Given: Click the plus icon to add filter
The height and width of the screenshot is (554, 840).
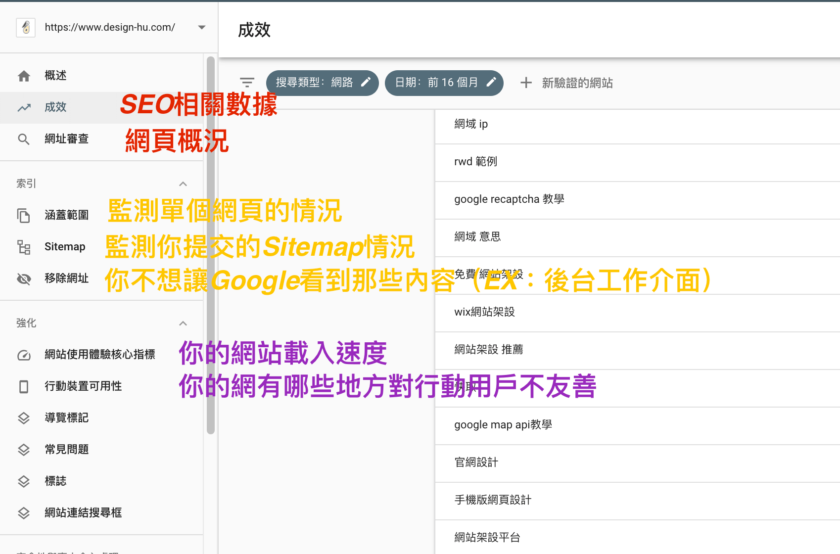Looking at the screenshot, I should pyautogui.click(x=526, y=83).
